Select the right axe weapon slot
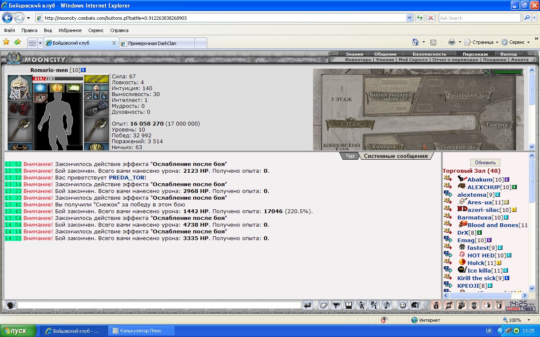 tap(96, 130)
